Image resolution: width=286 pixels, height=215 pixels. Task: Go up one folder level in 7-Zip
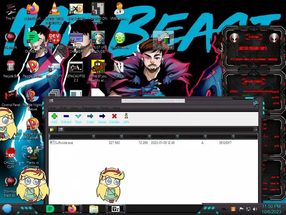(52, 129)
